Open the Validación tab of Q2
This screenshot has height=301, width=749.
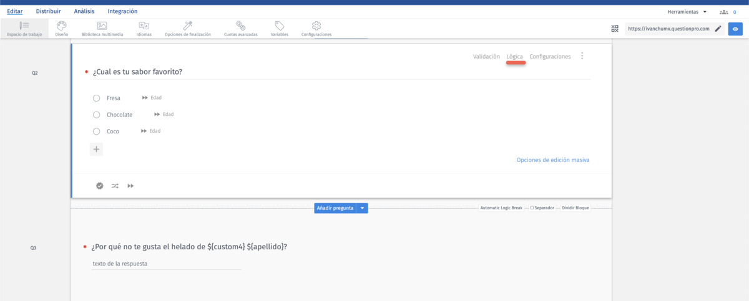coord(486,56)
